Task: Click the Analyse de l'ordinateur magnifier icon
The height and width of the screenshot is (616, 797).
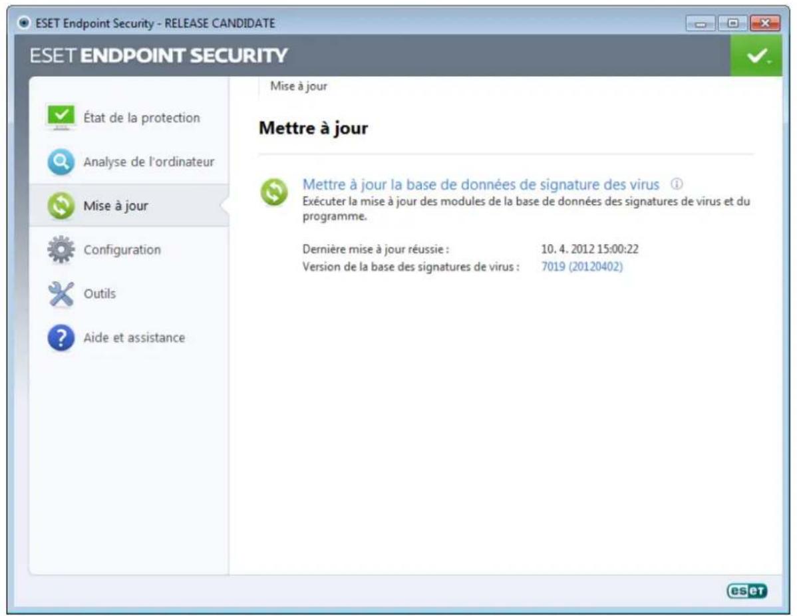Action: click(61, 162)
